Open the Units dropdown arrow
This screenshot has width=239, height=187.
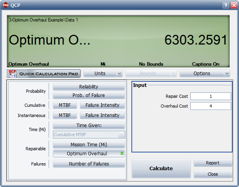click(x=119, y=73)
